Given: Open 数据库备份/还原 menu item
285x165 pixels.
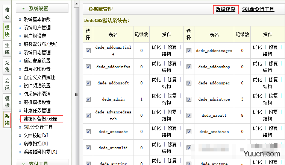Looking at the screenshot, I should [x=40, y=119].
